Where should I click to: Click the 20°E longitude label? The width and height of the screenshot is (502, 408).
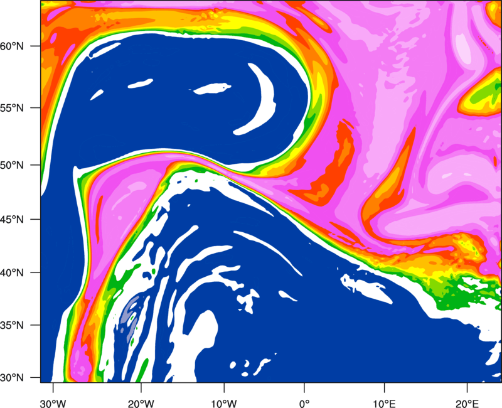[x=467, y=404]
